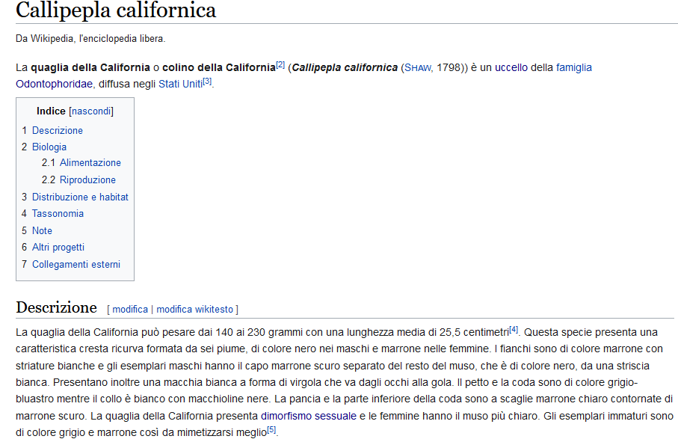
Task: Collapse the Indice table with nascondi
Action: pos(91,111)
